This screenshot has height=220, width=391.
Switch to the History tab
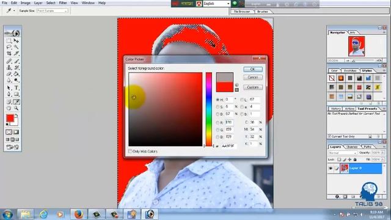click(335, 109)
